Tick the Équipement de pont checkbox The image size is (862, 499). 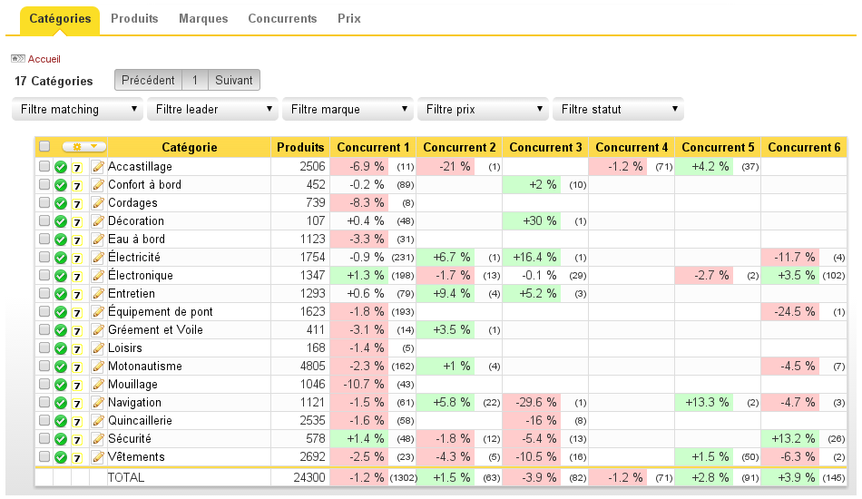click(44, 311)
